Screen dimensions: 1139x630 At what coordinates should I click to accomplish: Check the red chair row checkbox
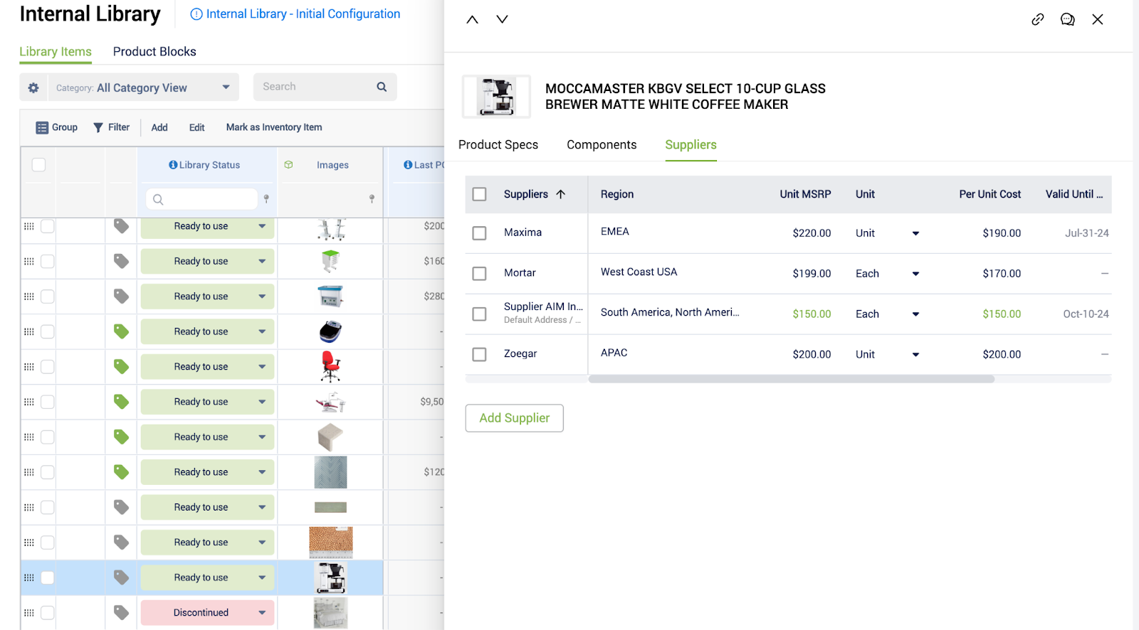pos(48,367)
